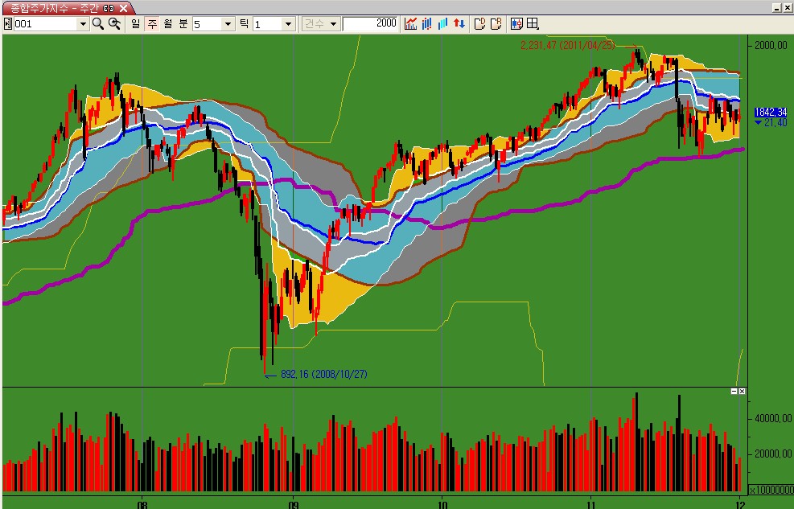Click the cyan bar chart icon

(442, 23)
